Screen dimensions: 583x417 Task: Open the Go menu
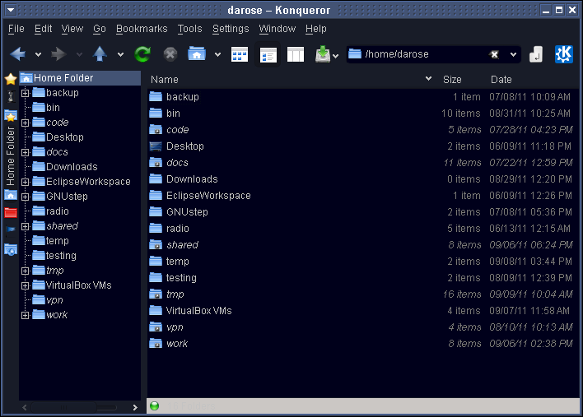click(x=100, y=29)
